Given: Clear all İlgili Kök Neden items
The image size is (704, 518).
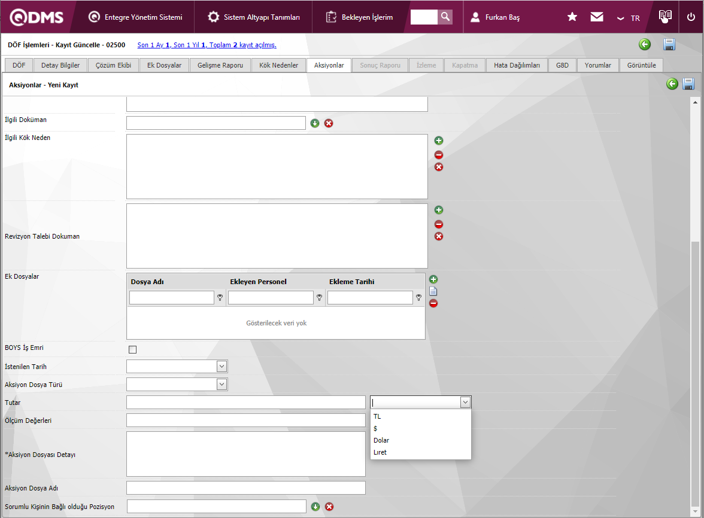Looking at the screenshot, I should click(439, 167).
